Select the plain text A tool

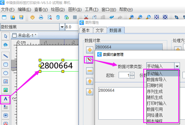[6, 99]
